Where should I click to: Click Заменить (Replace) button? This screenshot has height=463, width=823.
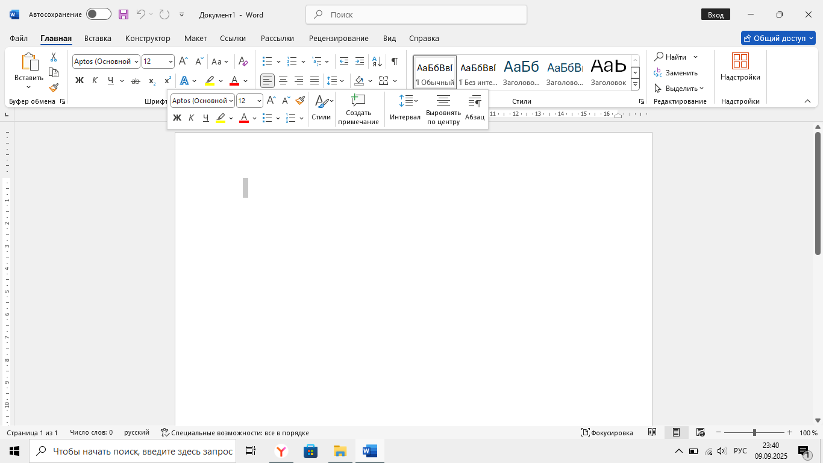[x=676, y=72]
